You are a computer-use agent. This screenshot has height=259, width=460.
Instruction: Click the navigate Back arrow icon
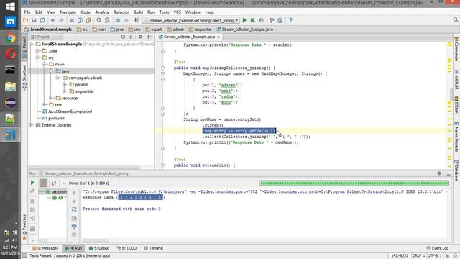pos(118,20)
